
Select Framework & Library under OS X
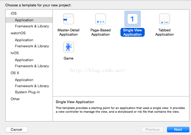(32, 86)
